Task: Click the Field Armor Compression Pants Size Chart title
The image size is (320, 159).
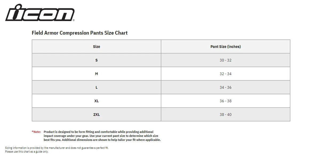Action: pyautogui.click(x=79, y=33)
